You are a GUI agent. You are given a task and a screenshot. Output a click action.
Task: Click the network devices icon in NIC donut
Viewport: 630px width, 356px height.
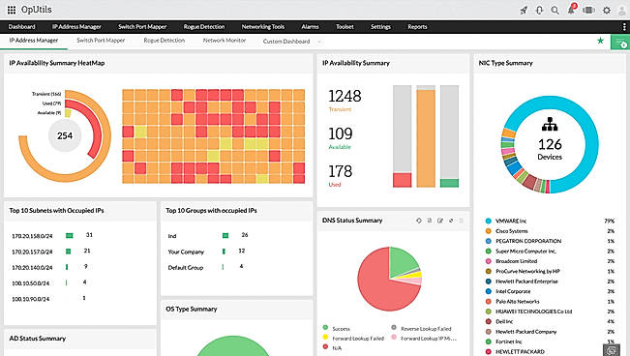(x=550, y=124)
